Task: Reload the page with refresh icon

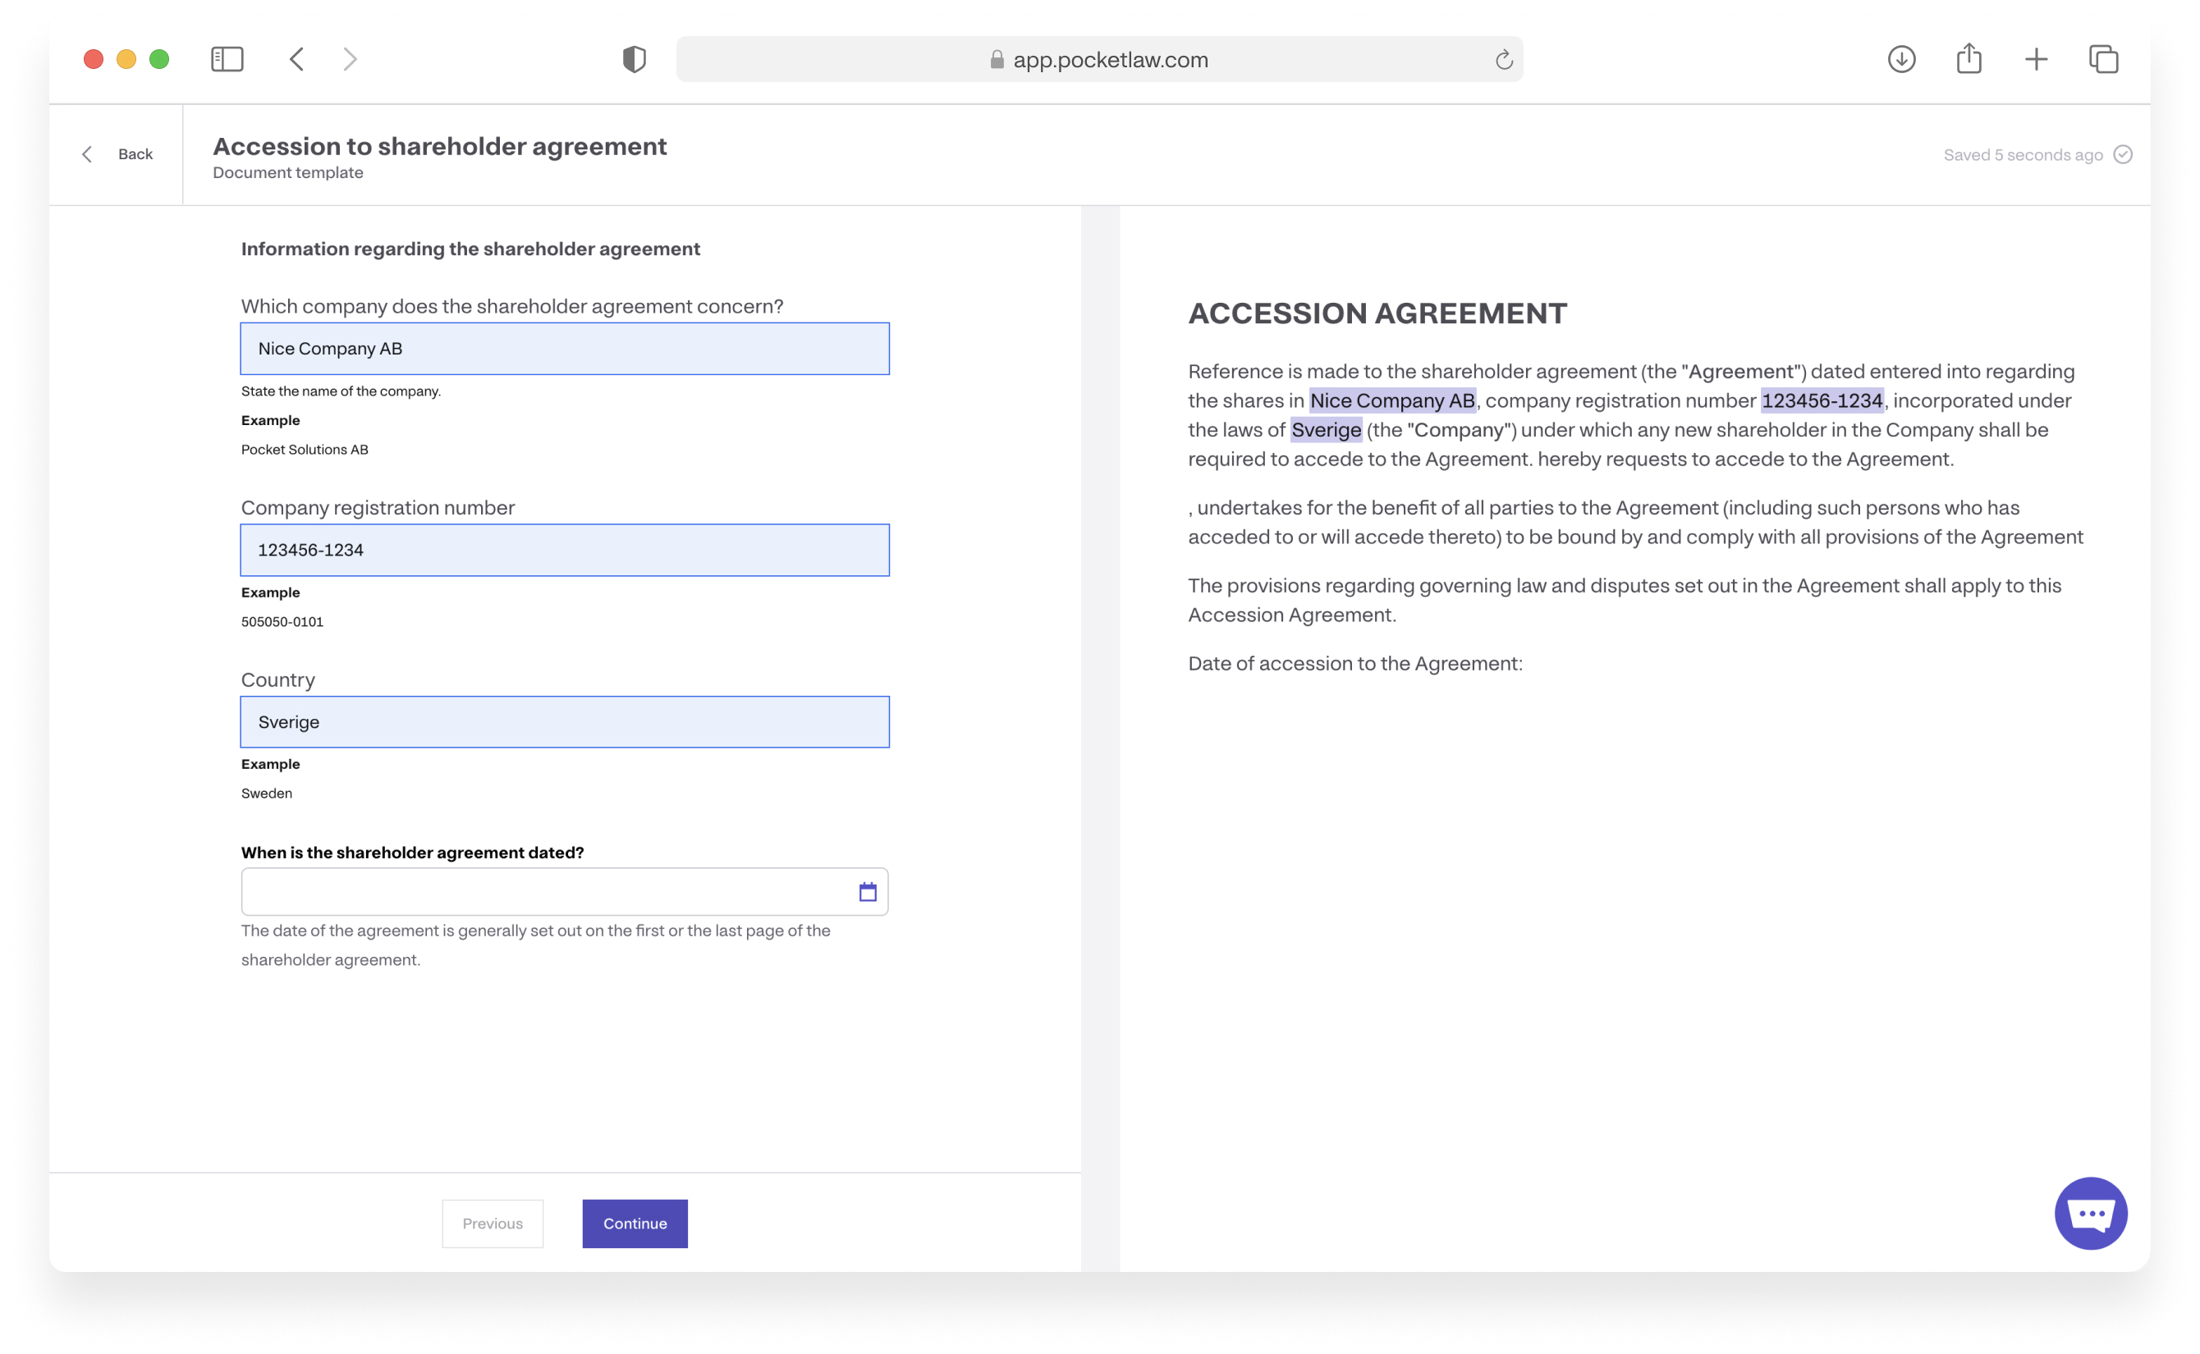Action: point(1504,59)
